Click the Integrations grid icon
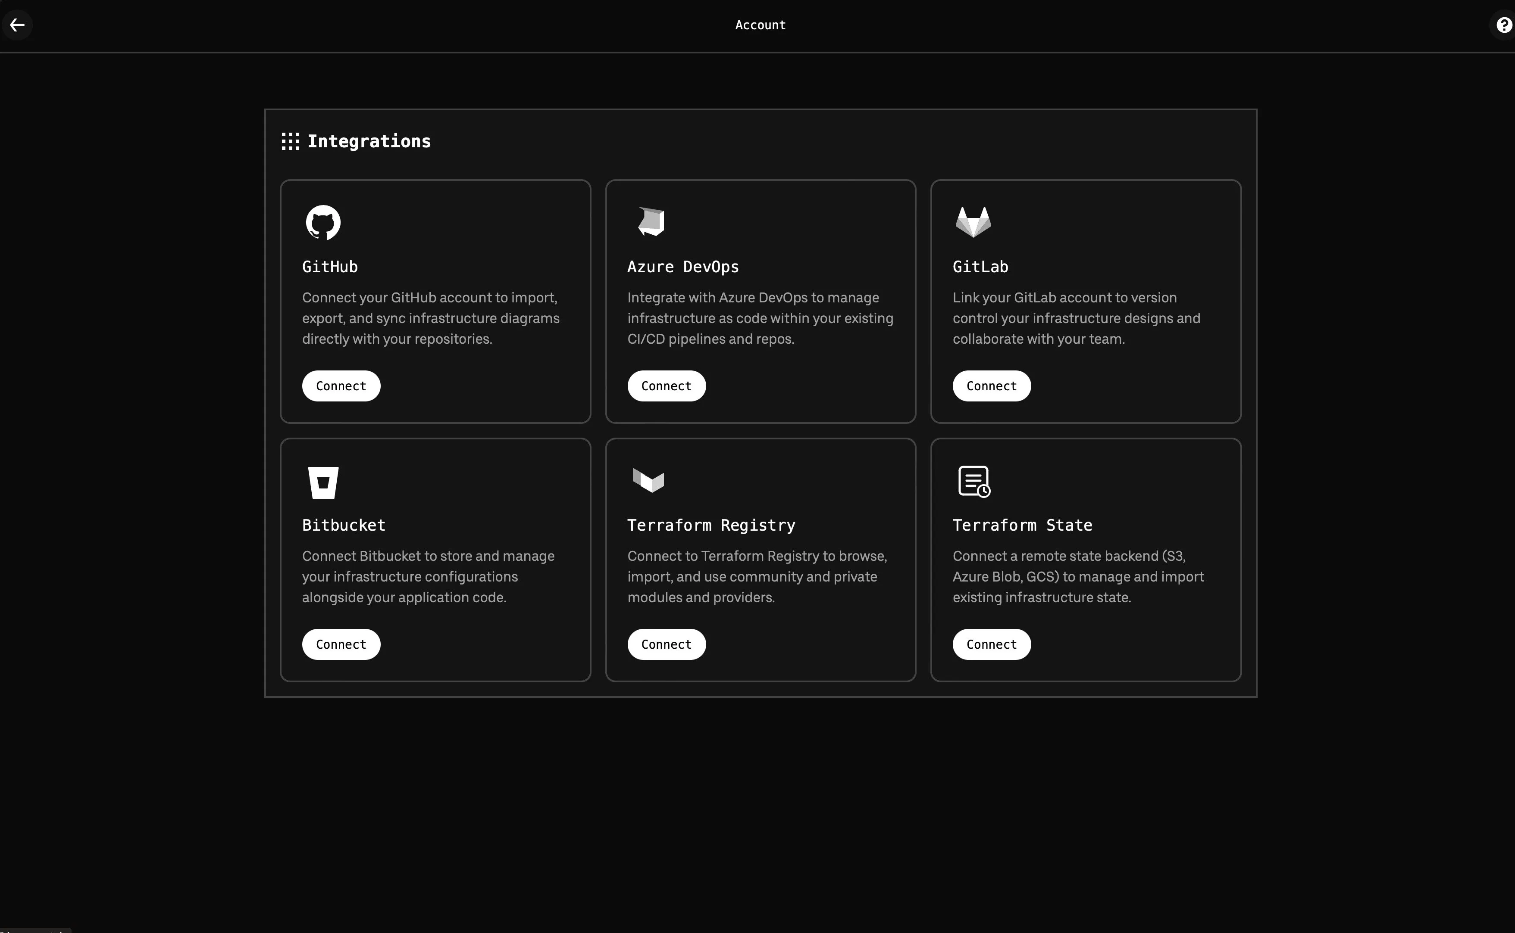 pyautogui.click(x=290, y=141)
